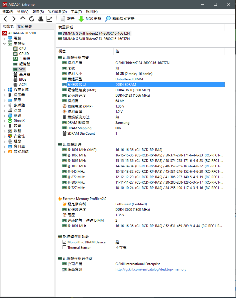Click the 軟體 software icon in the tree

click(10, 131)
